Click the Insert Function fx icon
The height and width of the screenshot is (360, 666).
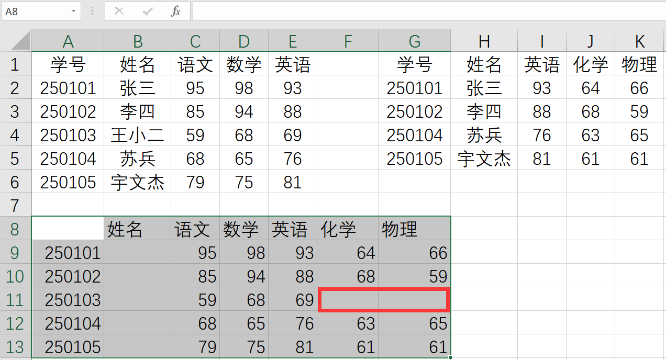(x=175, y=11)
